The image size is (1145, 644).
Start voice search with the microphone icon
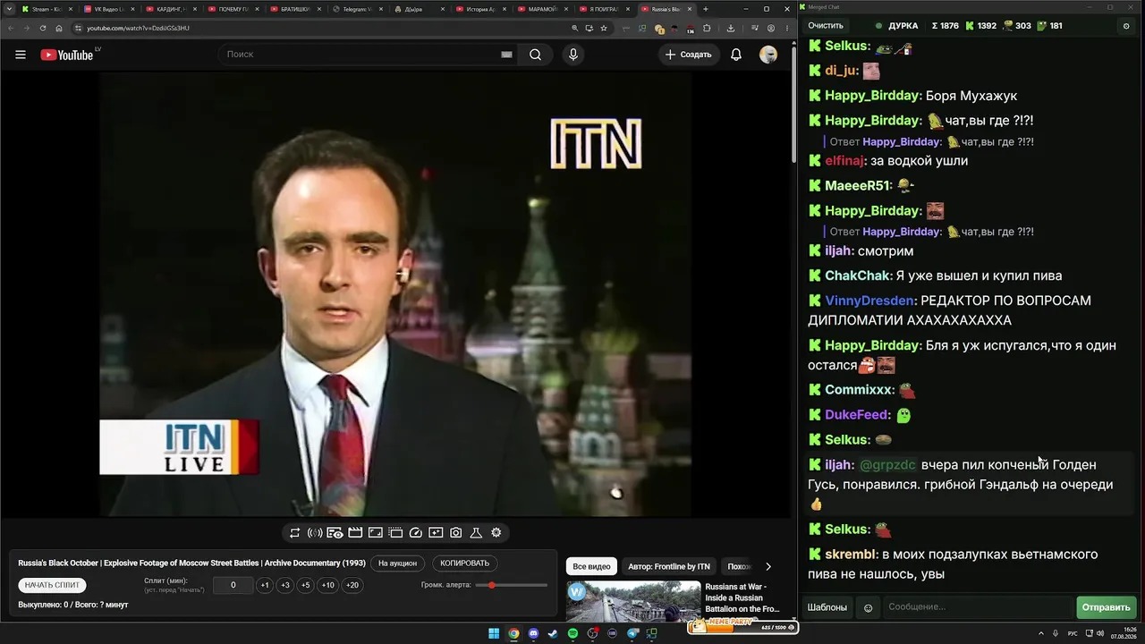pos(573,55)
